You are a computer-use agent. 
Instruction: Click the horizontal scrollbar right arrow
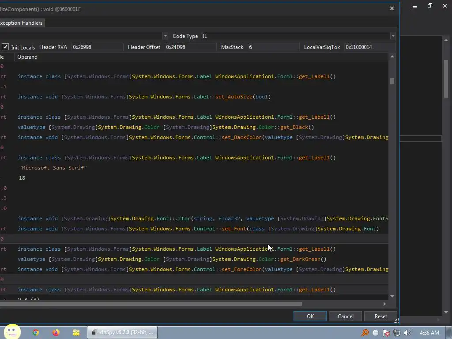(384, 304)
